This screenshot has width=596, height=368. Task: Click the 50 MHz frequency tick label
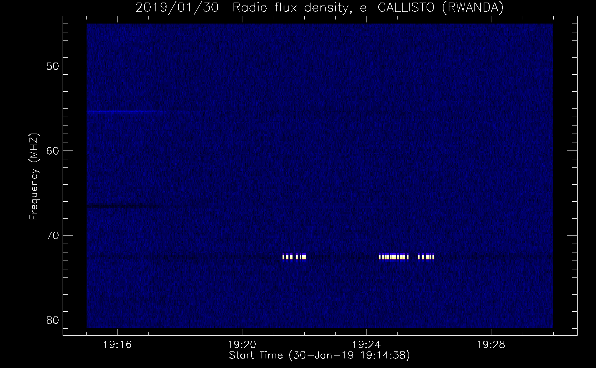point(52,66)
